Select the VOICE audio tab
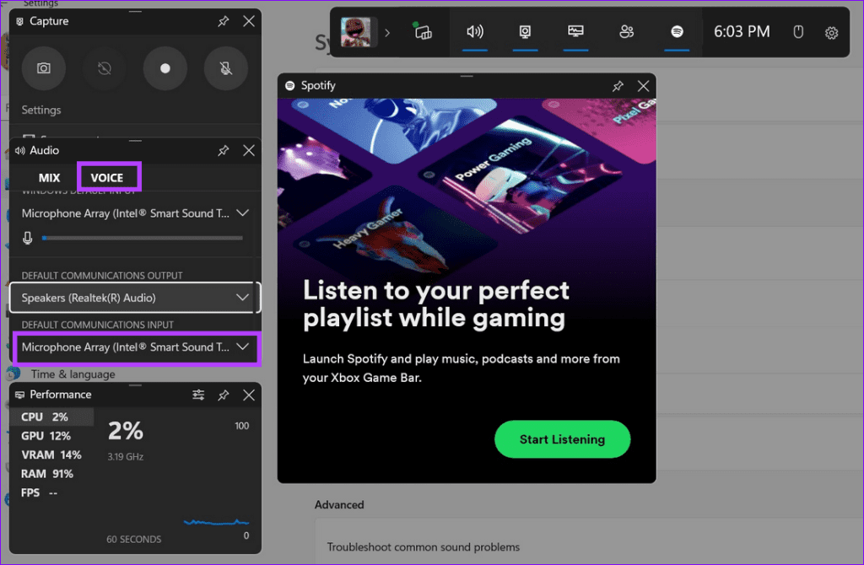Image resolution: width=864 pixels, height=565 pixels. pos(108,177)
